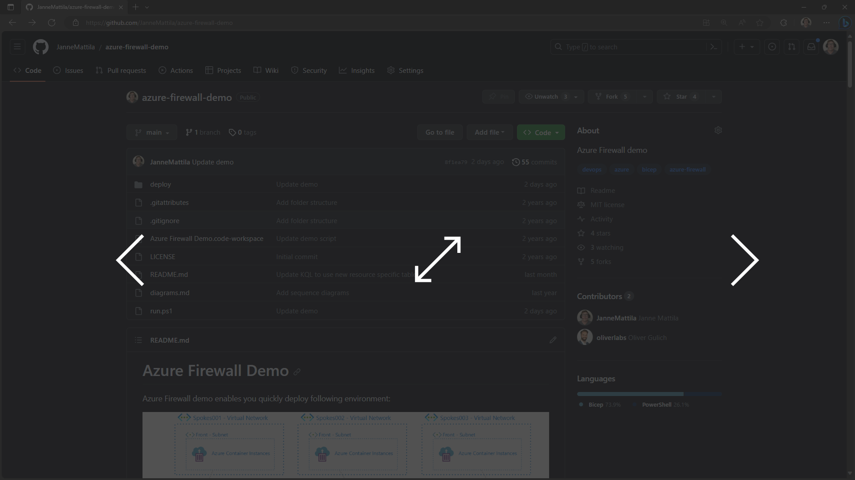Open the notifications inbox icon
Image resolution: width=855 pixels, height=480 pixels.
click(x=811, y=47)
